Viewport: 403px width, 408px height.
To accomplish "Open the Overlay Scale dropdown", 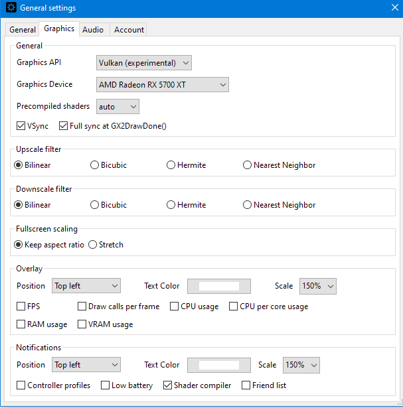I will pos(318,286).
